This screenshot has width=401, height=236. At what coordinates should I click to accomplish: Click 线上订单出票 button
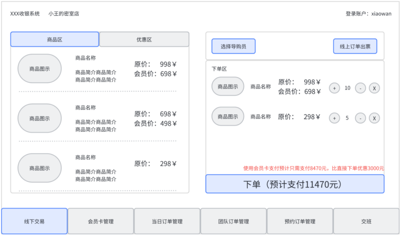(355, 46)
